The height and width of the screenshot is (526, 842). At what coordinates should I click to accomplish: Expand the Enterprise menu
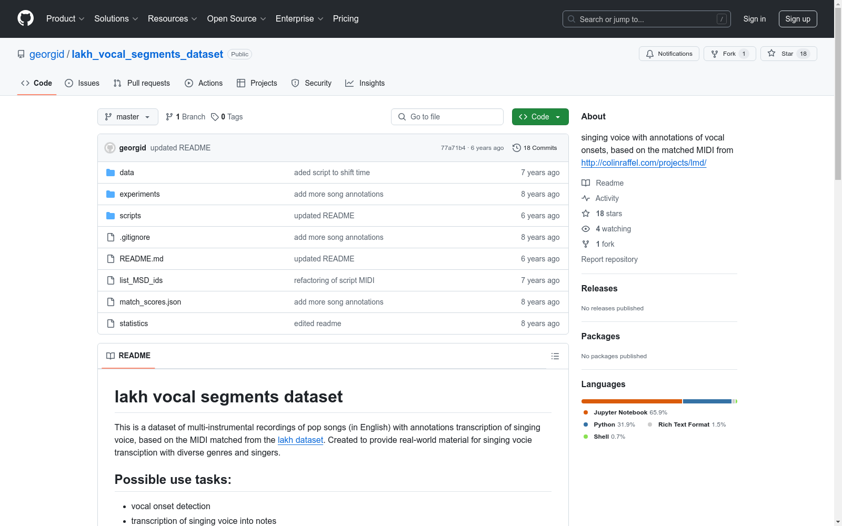point(299,19)
